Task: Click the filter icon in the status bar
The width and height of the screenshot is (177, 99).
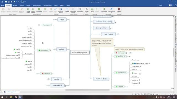Action: coord(135,94)
